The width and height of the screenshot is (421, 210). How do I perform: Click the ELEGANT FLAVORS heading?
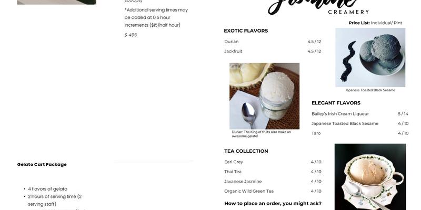pos(336,103)
